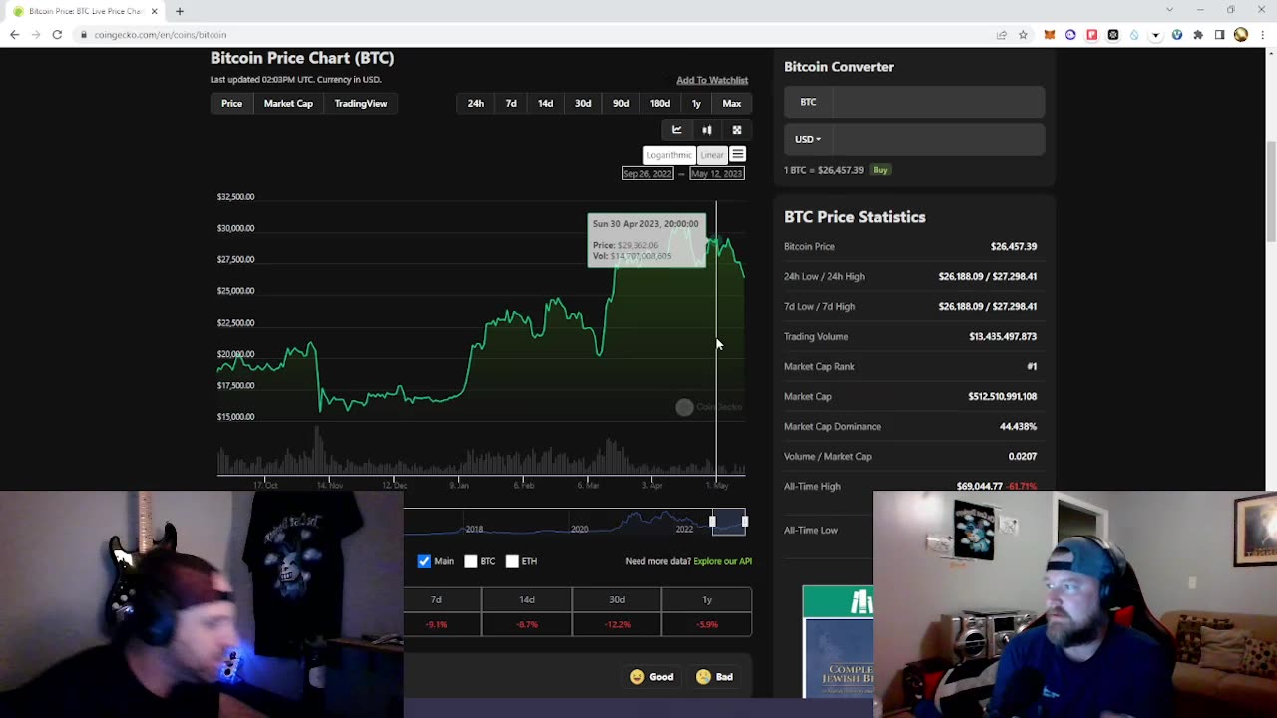The image size is (1277, 718).
Task: Close the Bitcoin Price tab
Action: (x=154, y=11)
